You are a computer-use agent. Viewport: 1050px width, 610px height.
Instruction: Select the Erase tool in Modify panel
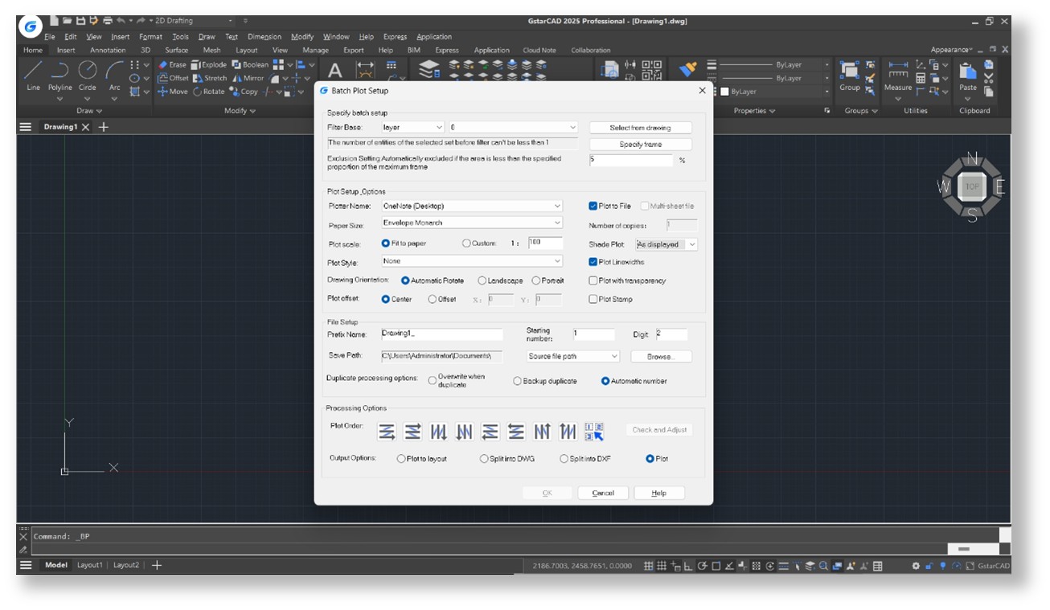(171, 65)
